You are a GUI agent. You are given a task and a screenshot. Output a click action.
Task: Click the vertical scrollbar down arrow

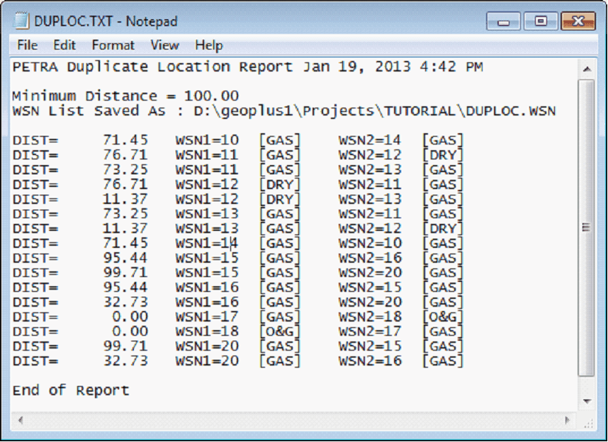[x=586, y=402]
